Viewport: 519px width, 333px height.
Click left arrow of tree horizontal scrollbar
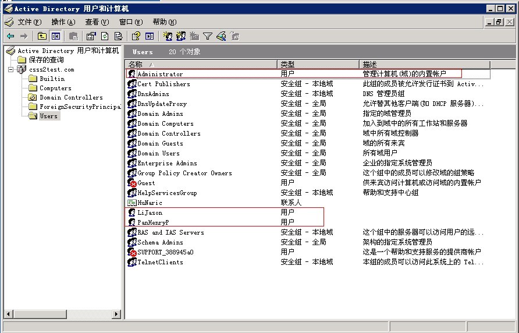point(9,314)
